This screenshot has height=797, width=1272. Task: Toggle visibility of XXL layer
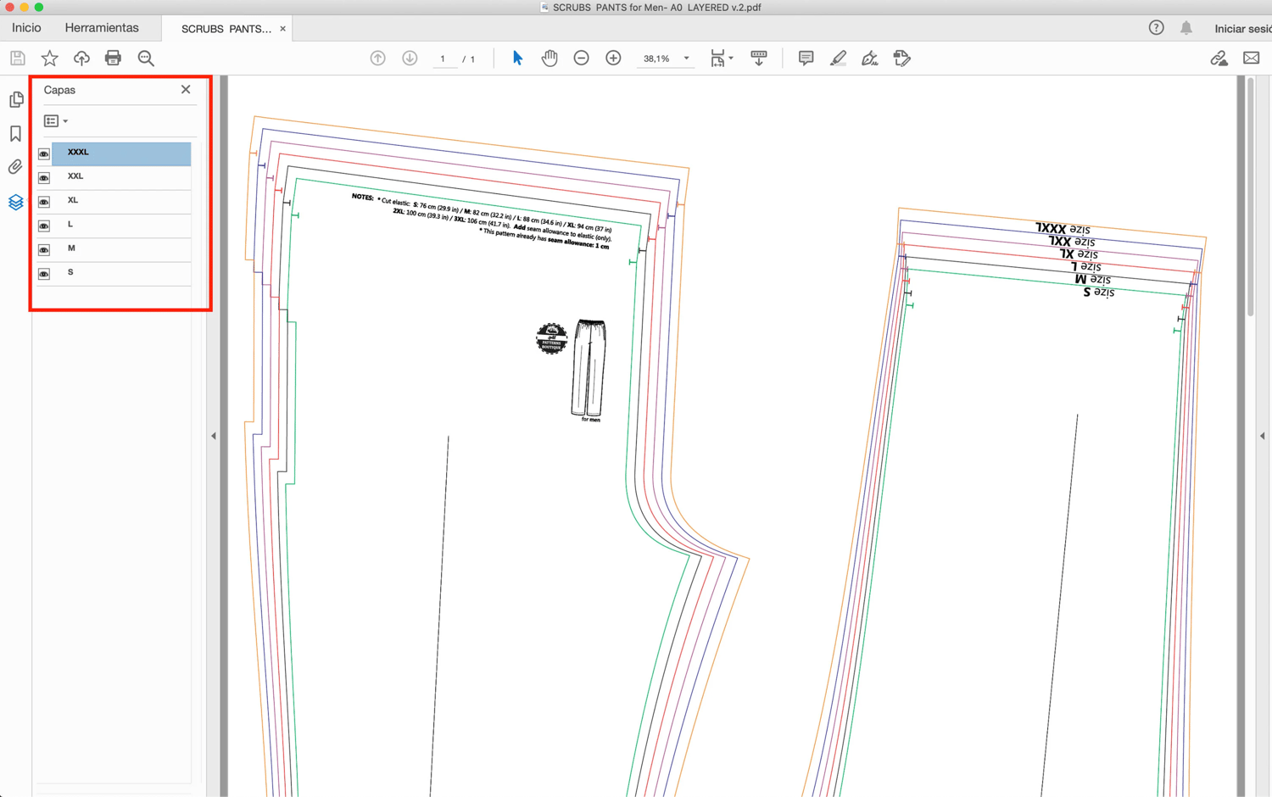(x=44, y=177)
